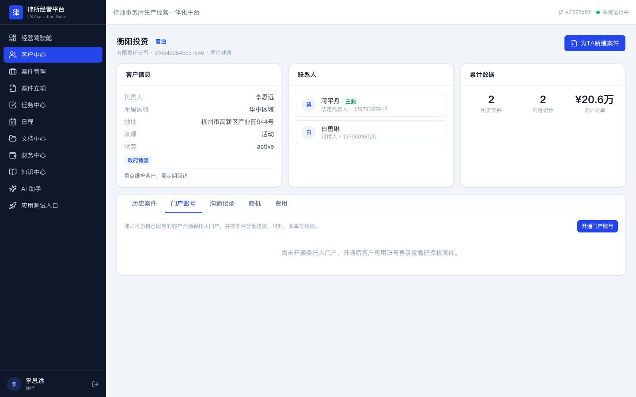Click the 知识中心 book icon
Image resolution: width=636 pixels, height=397 pixels.
pyautogui.click(x=13, y=172)
